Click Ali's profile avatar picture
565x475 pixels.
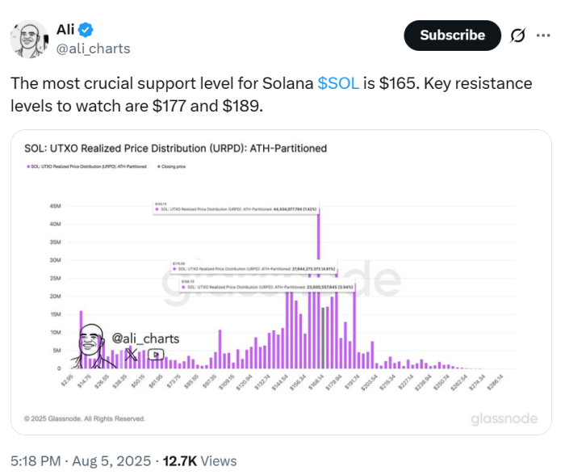click(x=29, y=39)
